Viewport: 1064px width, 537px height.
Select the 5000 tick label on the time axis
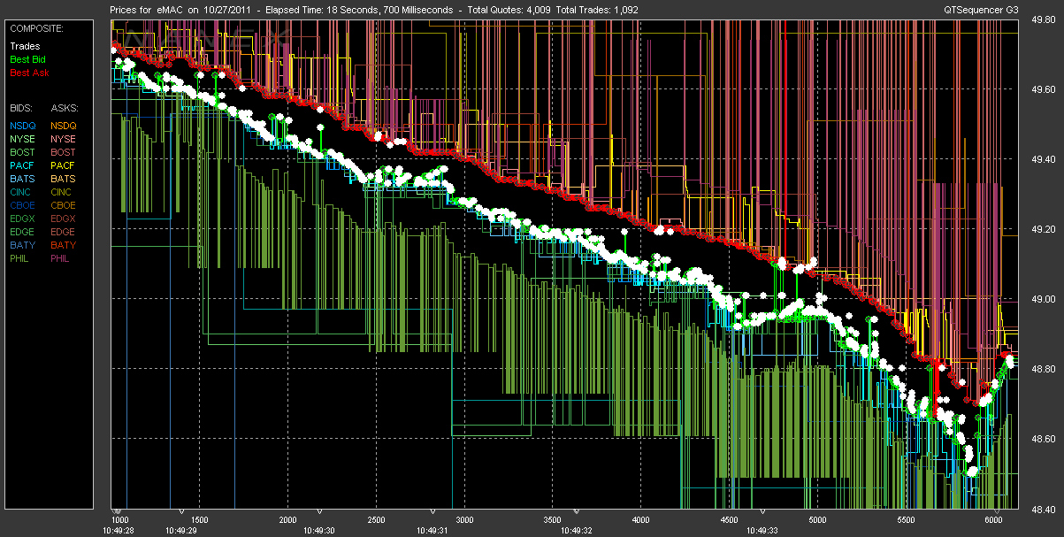(818, 519)
